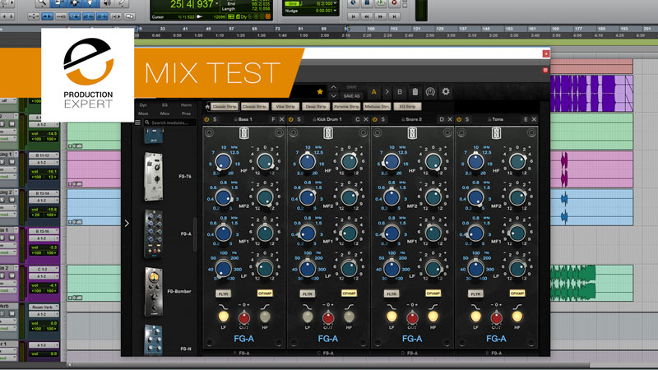Solo the Kick Drum 1 module
Viewport: 658px width, 370px height.
point(299,119)
